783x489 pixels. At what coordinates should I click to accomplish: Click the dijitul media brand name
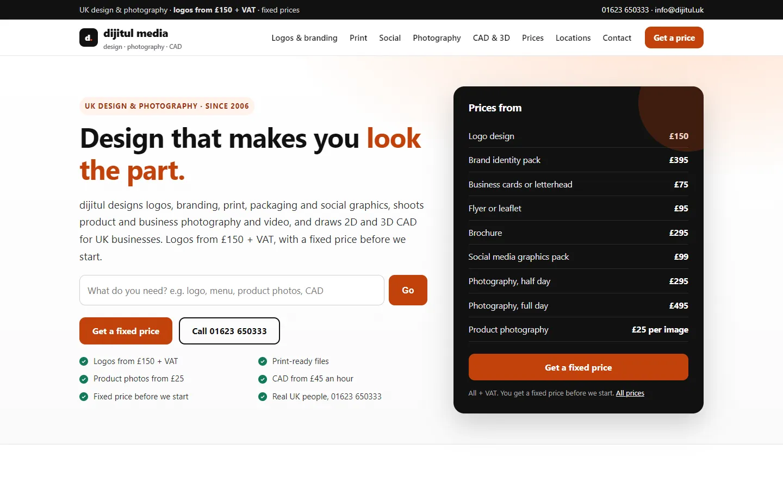[136, 33]
